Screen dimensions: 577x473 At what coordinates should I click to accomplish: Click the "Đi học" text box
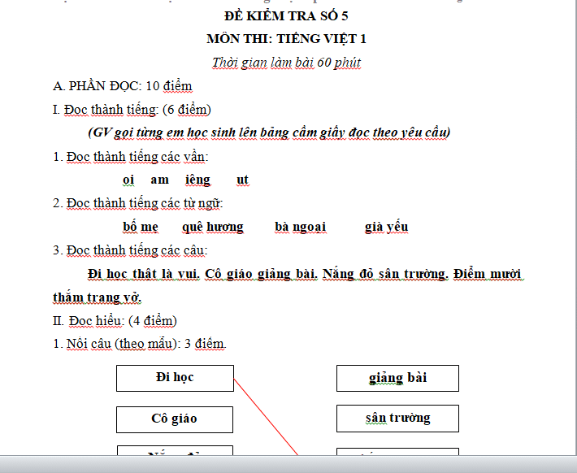[175, 378]
